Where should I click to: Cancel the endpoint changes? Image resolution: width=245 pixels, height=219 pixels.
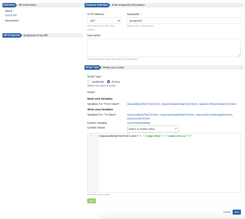[x=227, y=212]
